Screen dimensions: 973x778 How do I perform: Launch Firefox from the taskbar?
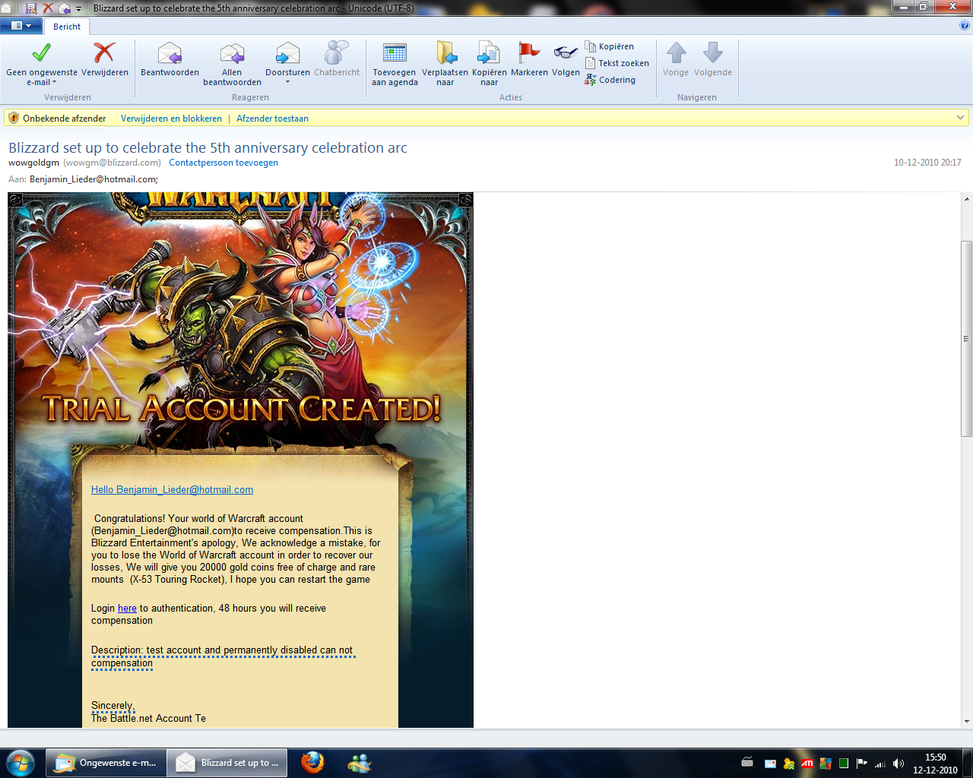(312, 763)
